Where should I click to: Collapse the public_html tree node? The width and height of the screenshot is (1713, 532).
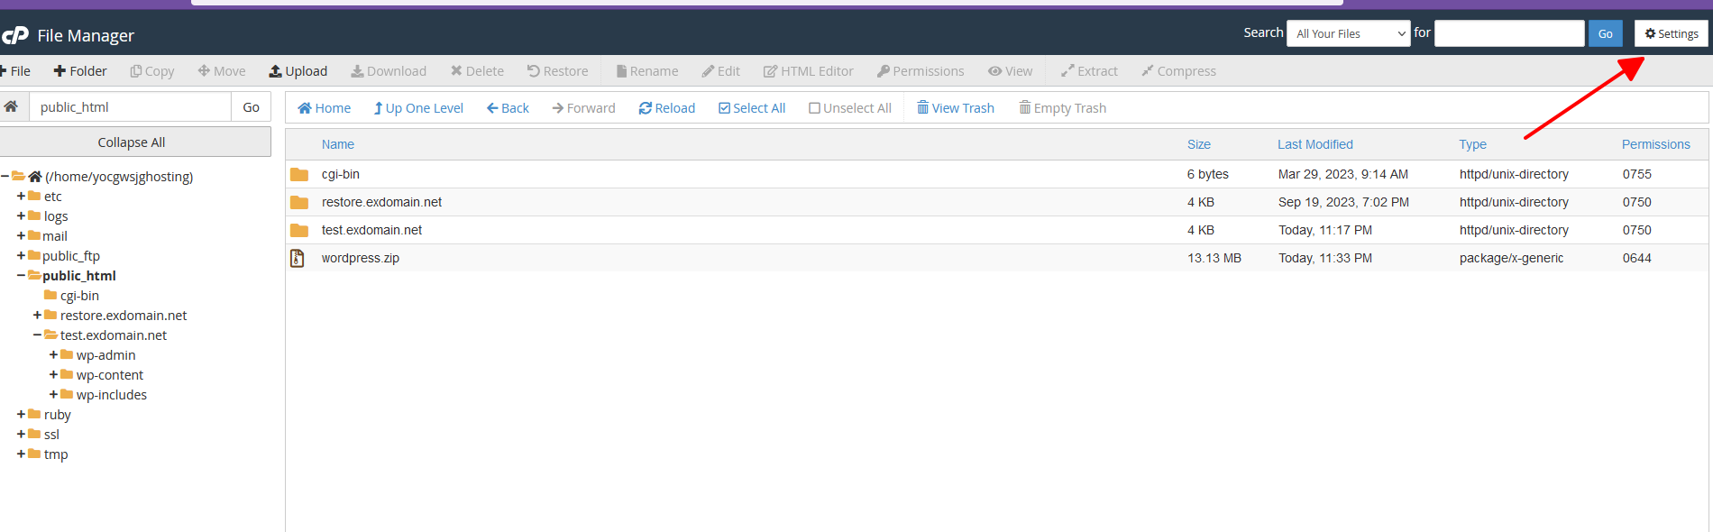21,276
